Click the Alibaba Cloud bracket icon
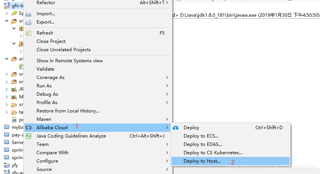 tap(29, 128)
